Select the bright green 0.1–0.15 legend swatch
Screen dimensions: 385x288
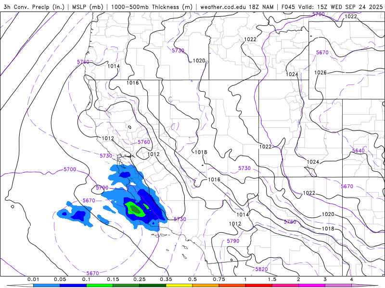(100, 286)
